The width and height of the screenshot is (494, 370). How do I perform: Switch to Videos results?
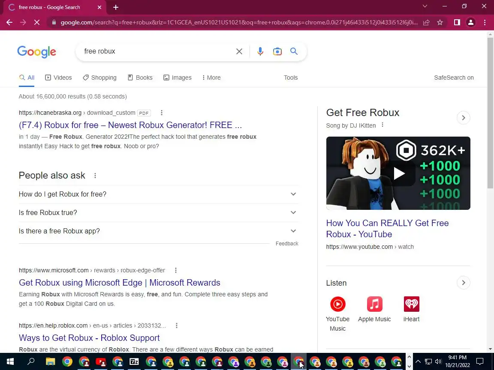58,78
